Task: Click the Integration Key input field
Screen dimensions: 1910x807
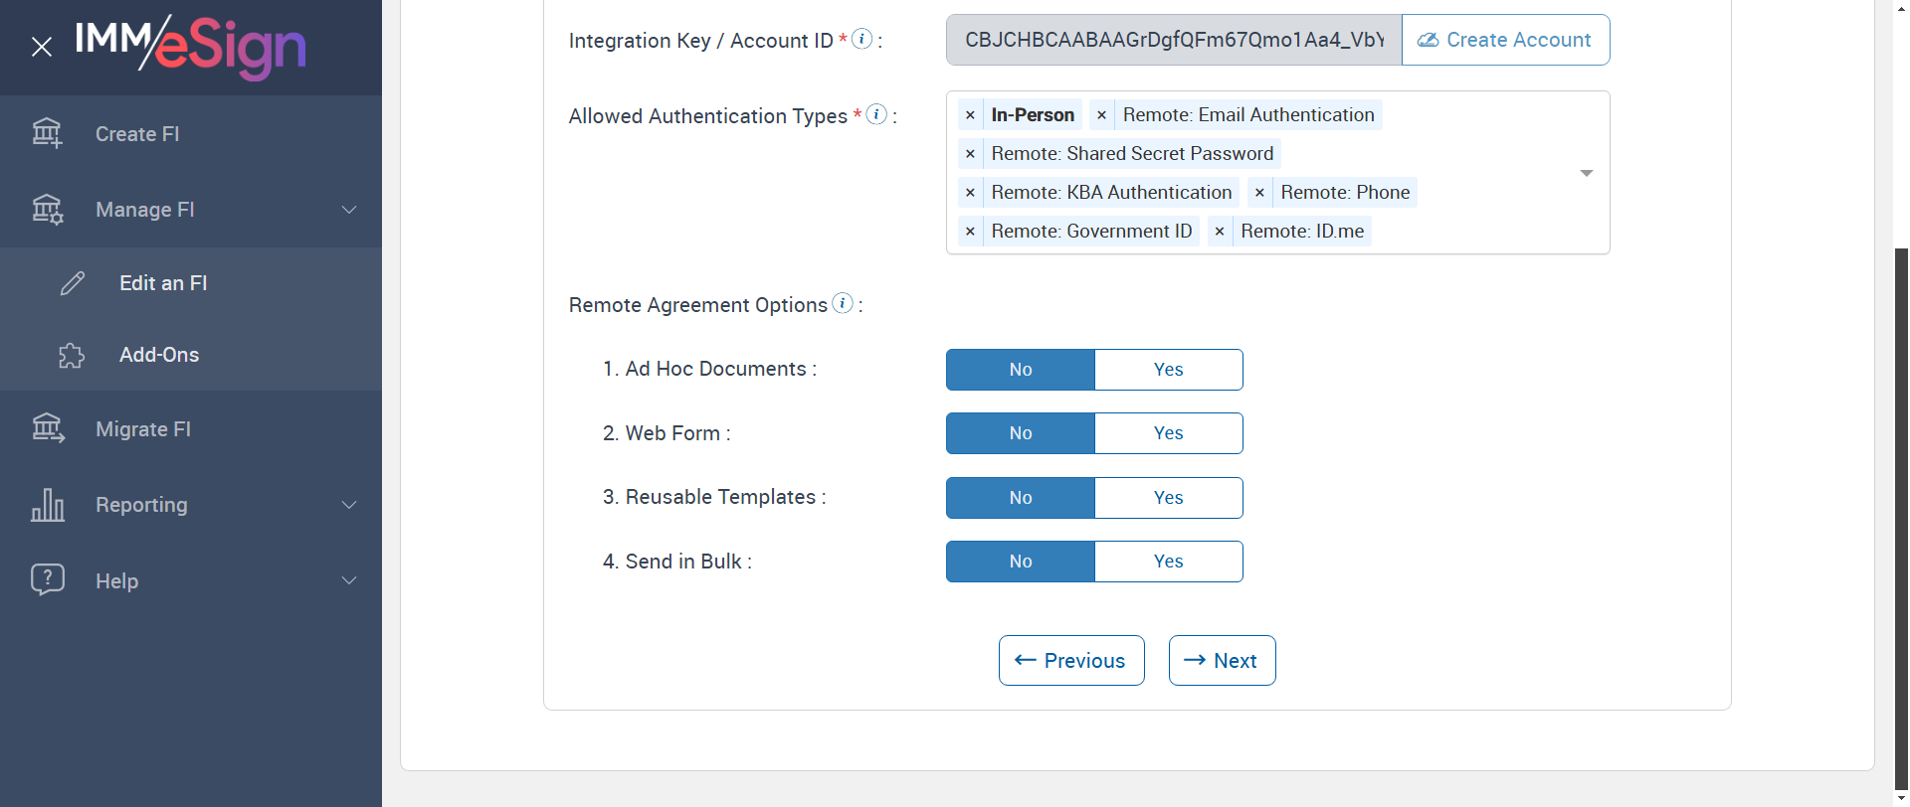Action: coord(1174,40)
